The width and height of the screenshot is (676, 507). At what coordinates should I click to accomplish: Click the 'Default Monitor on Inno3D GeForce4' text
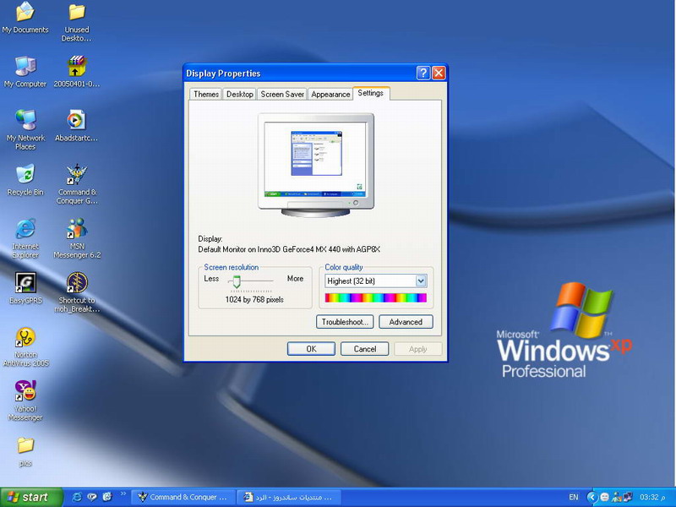[x=289, y=249]
